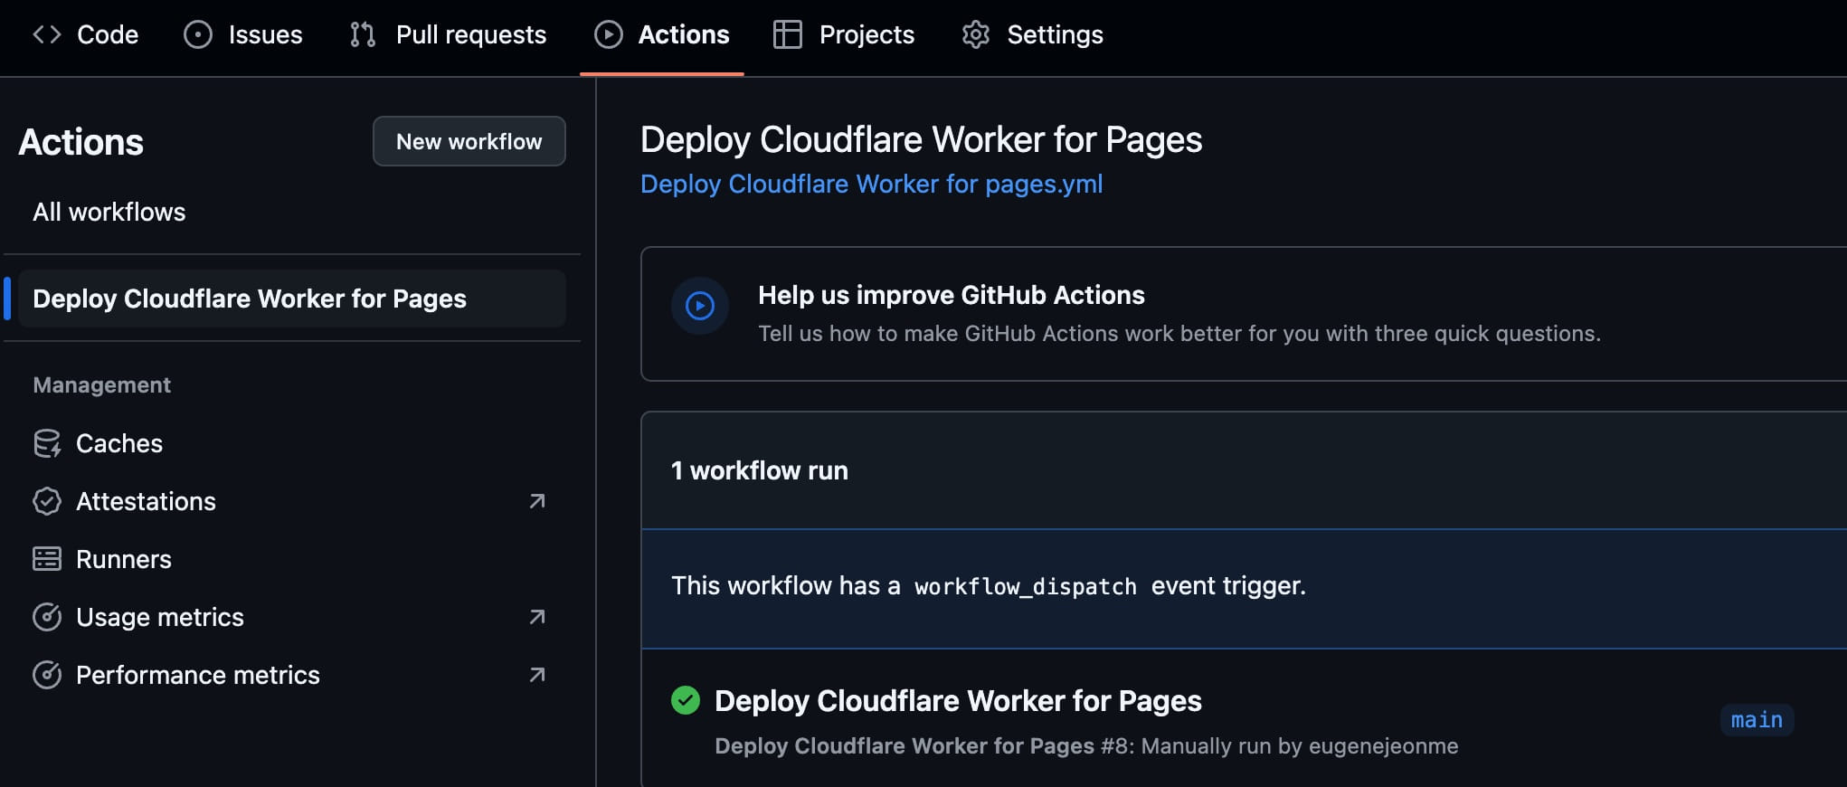The image size is (1847, 787).
Task: Click the main branch label
Action: (1757, 720)
